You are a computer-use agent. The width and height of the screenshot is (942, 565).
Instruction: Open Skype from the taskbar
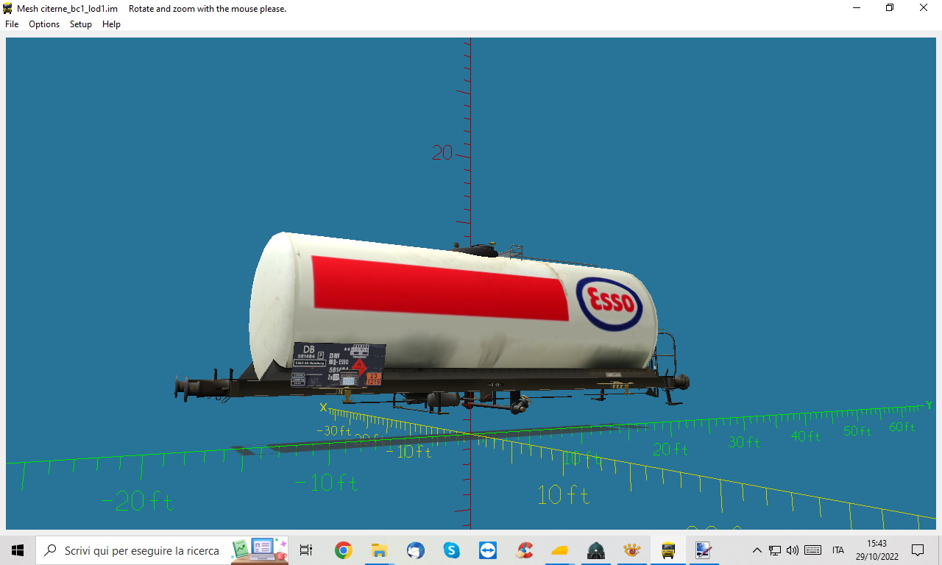click(451, 550)
